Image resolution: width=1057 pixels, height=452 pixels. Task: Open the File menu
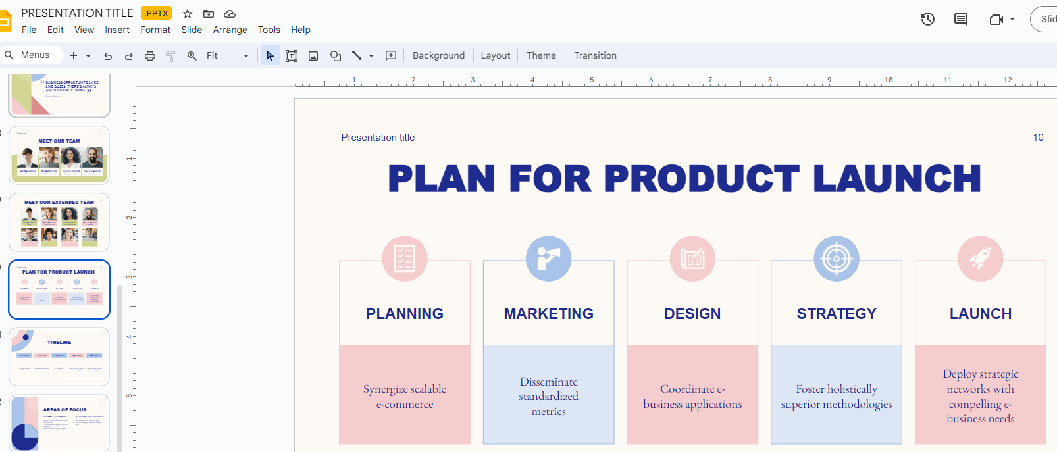[x=29, y=30]
